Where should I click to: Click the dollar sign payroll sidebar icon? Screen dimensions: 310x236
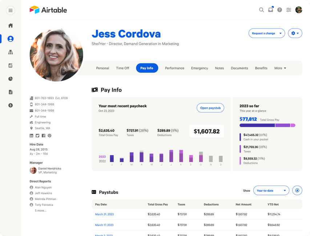point(11,105)
